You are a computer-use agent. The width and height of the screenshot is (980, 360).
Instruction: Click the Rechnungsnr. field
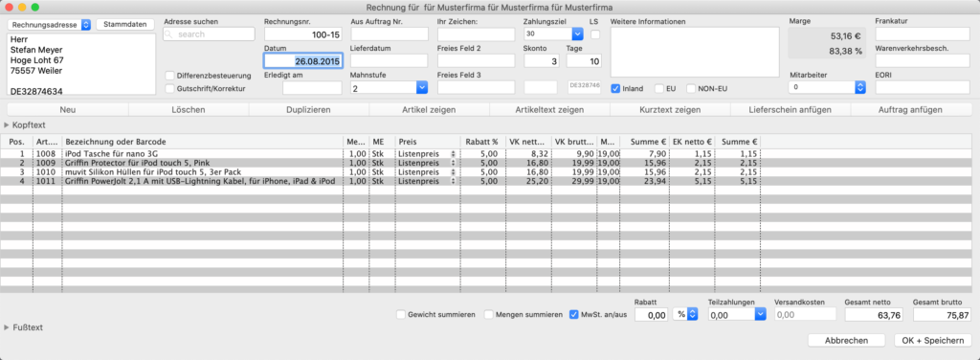303,34
